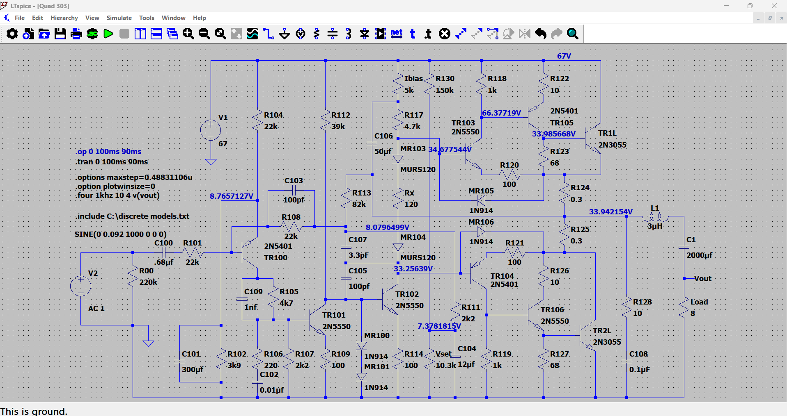787x416 pixels.
Task: Click the Load resistor label
Action: tap(699, 302)
